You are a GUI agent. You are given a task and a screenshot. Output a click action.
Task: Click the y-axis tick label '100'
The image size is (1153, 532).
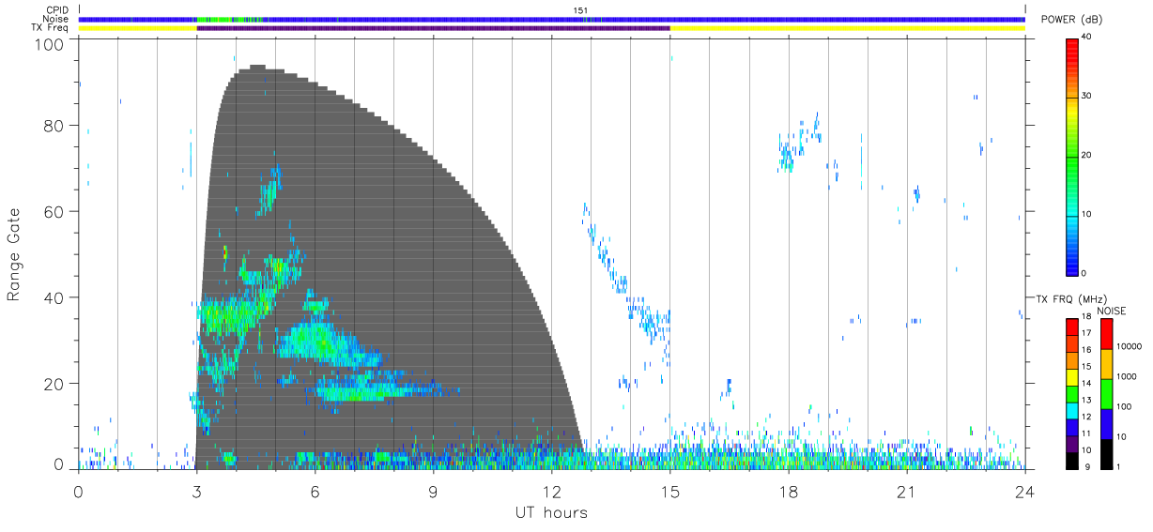point(51,44)
